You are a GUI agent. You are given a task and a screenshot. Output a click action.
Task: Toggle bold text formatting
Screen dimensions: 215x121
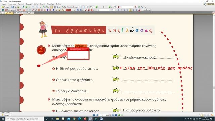(x=118, y=10)
